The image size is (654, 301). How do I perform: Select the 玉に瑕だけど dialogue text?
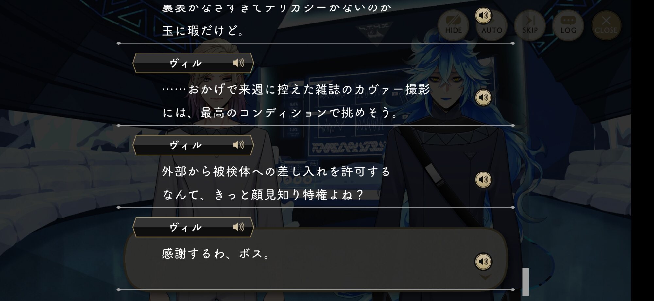click(x=203, y=31)
